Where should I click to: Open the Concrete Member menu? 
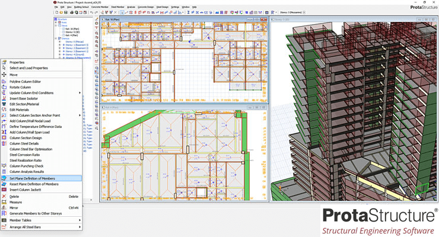[100, 7]
